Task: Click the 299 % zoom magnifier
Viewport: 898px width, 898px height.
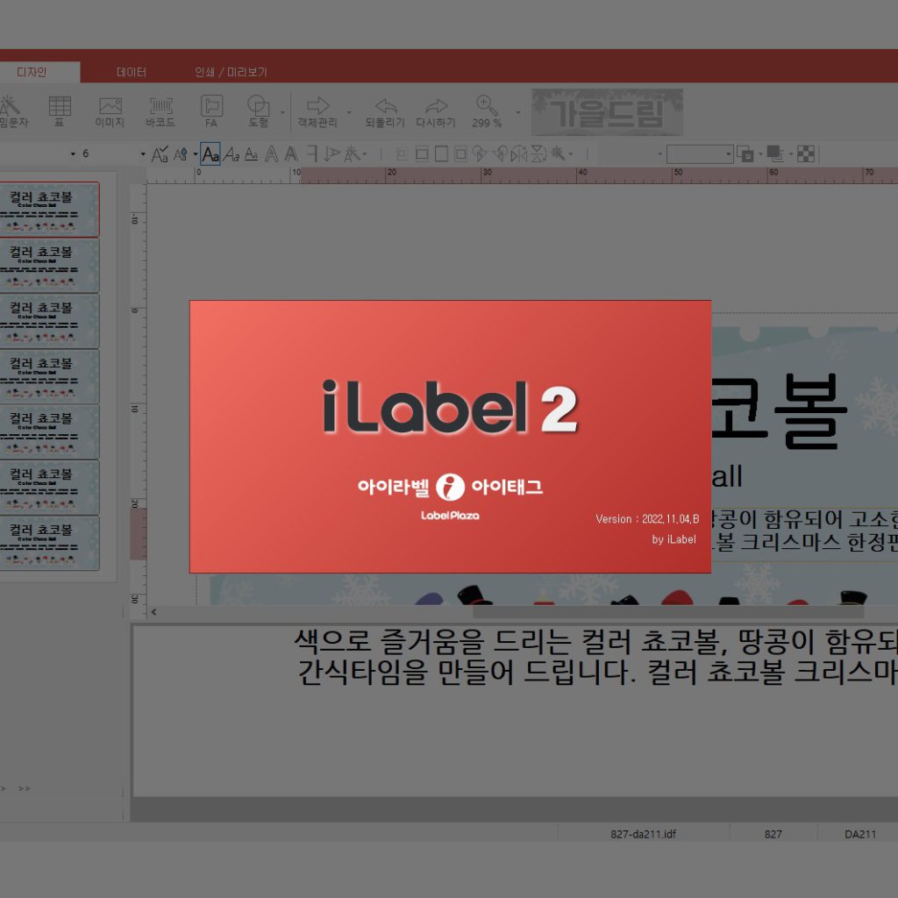Action: [487, 111]
